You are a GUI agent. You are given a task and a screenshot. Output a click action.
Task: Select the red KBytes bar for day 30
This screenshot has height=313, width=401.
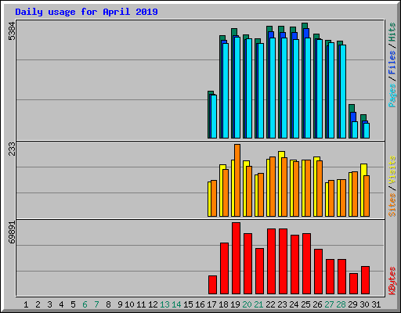click(365, 280)
